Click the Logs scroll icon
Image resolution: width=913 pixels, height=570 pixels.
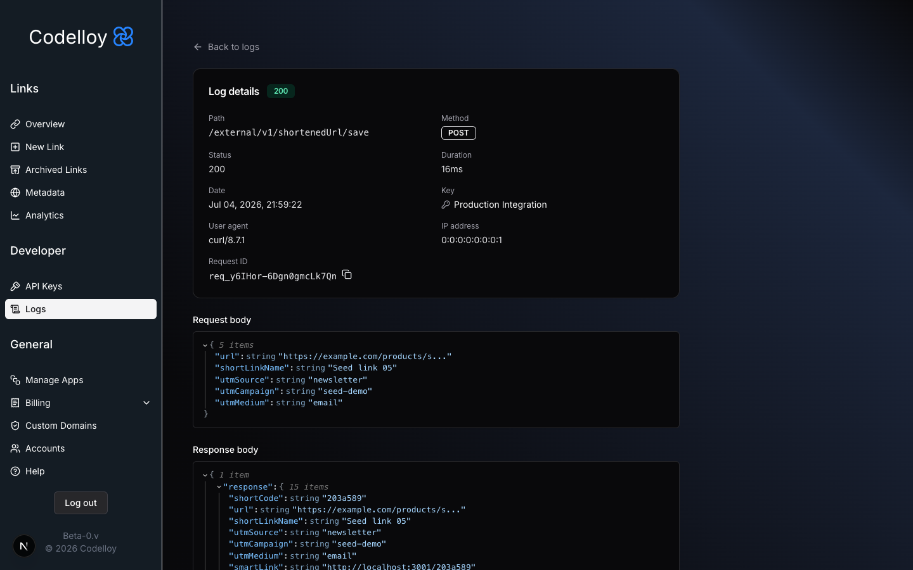point(15,309)
